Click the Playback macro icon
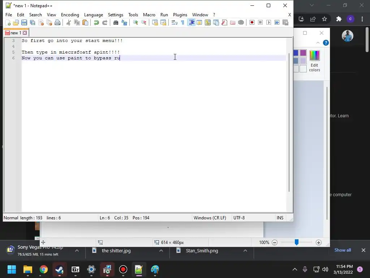This screenshot has height=278, width=370. (268, 22)
